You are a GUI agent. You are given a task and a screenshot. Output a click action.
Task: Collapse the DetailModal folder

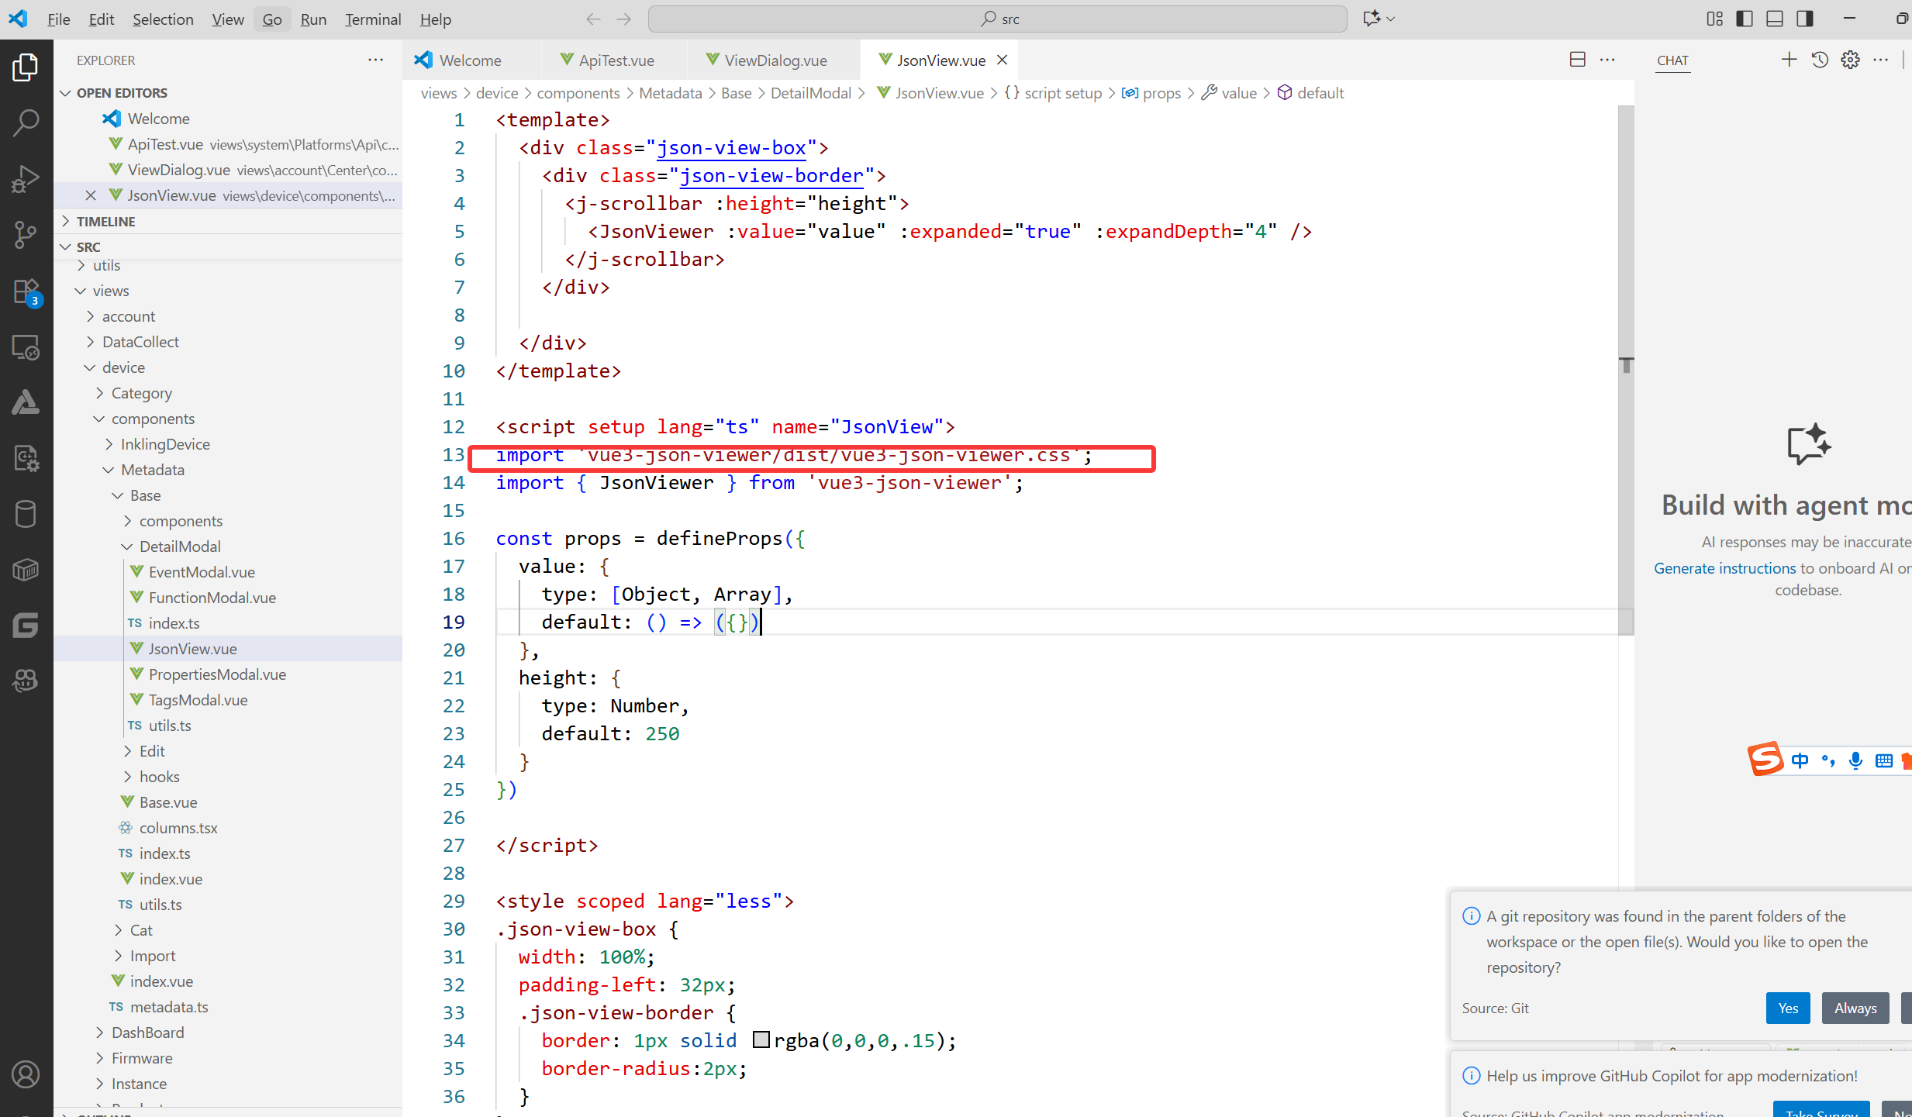coord(180,546)
